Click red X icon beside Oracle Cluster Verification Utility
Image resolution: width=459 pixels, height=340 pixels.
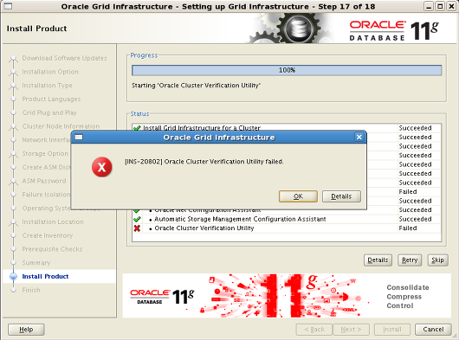click(x=137, y=228)
